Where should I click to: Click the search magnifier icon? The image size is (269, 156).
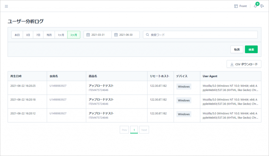[147, 35]
